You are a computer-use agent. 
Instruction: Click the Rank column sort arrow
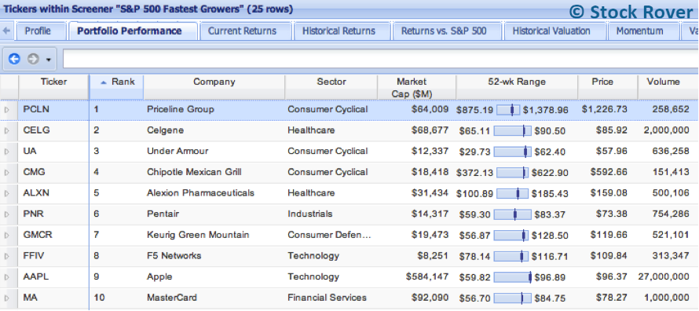tap(104, 82)
